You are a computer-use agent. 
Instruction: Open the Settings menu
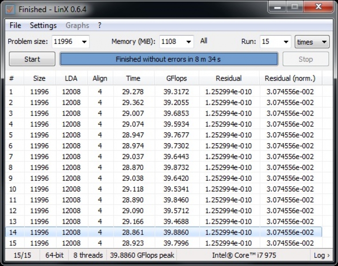coord(43,26)
